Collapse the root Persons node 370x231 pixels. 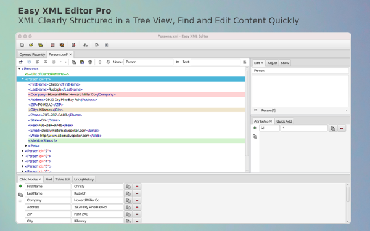pos(19,68)
